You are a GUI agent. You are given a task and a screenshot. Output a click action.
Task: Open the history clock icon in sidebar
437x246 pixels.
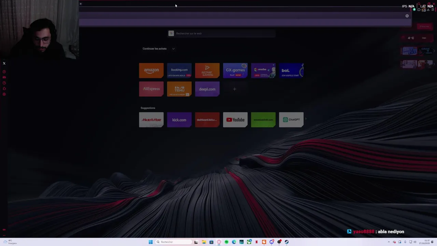4,83
